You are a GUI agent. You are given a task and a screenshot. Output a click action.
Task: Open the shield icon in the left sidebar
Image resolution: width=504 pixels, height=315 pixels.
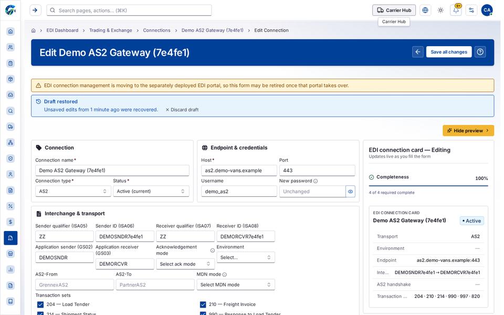(10, 159)
